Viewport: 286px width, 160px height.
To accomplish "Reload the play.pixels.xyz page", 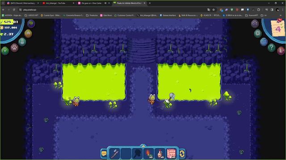I will [x=14, y=10].
